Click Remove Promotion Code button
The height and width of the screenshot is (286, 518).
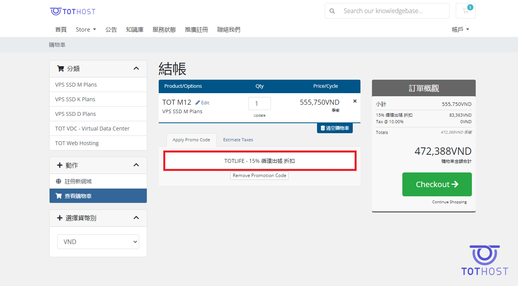tap(259, 176)
